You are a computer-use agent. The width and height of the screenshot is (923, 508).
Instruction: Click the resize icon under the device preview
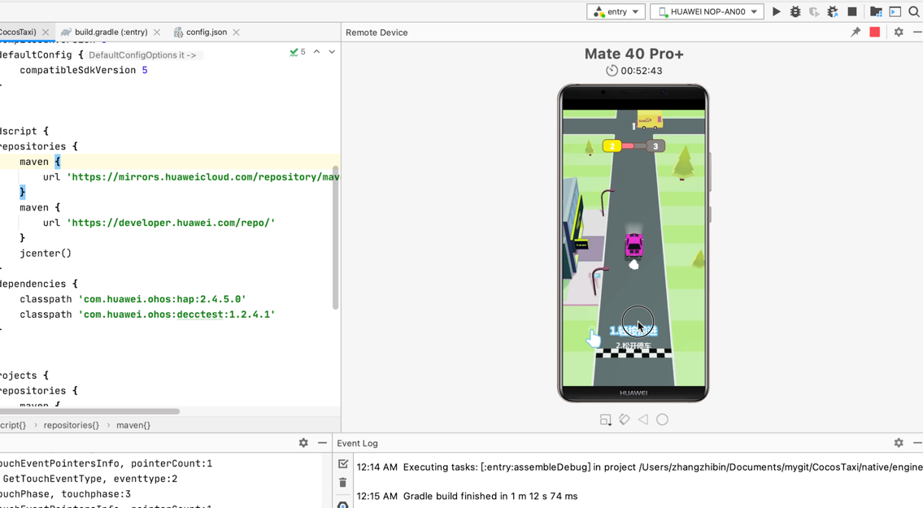[605, 419]
